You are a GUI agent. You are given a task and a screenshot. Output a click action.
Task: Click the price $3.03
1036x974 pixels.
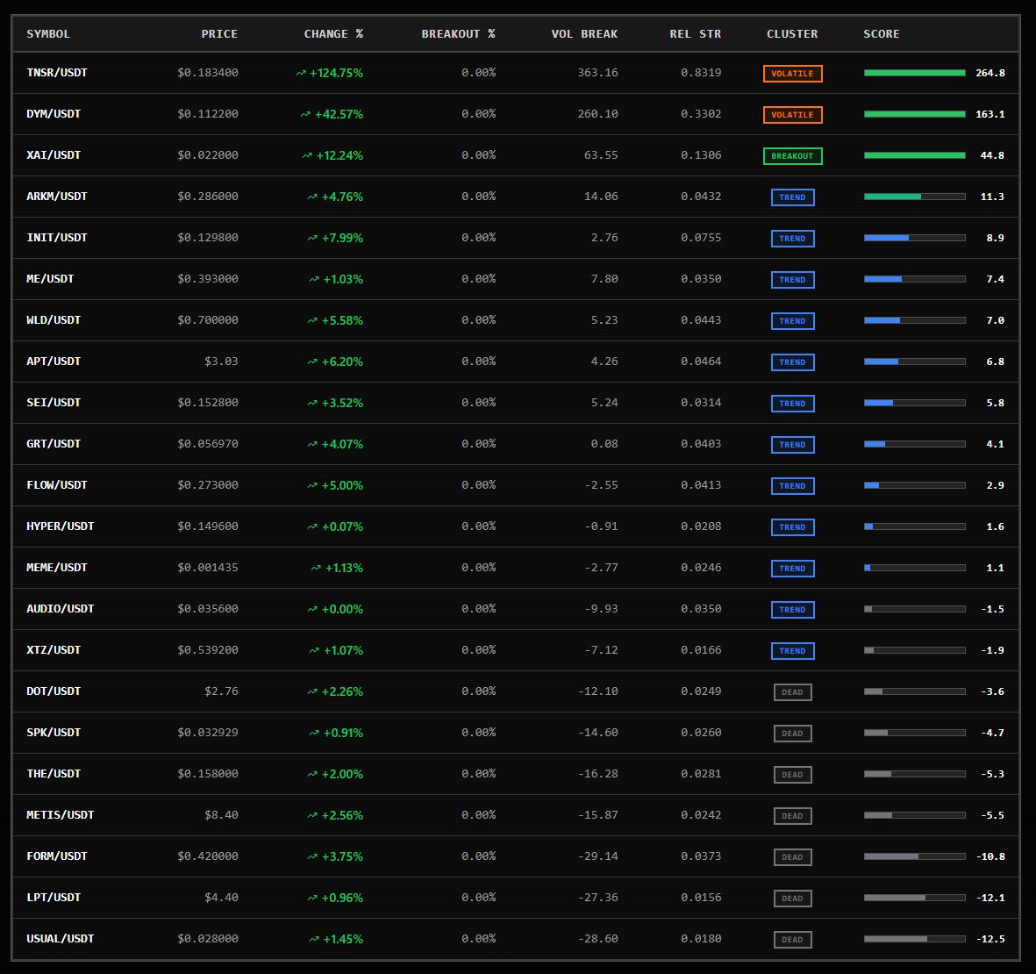point(221,362)
